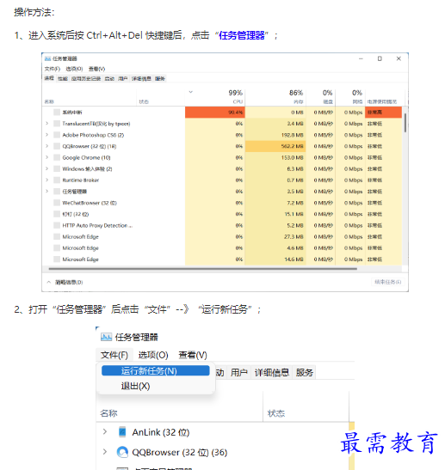
Task: Click the AnLink (32 位) app icon
Action: click(x=122, y=432)
